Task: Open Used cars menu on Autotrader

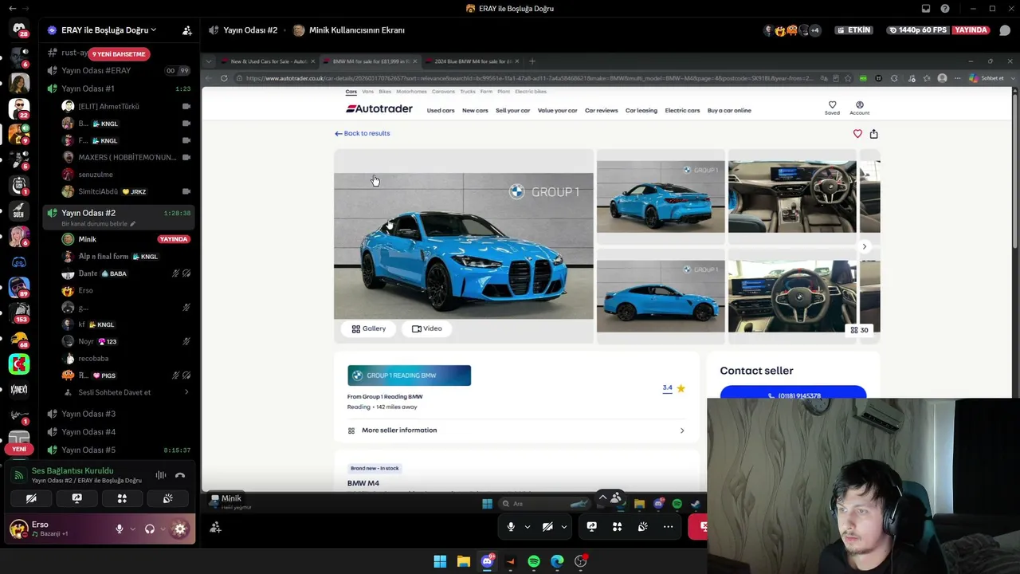Action: coord(441,111)
